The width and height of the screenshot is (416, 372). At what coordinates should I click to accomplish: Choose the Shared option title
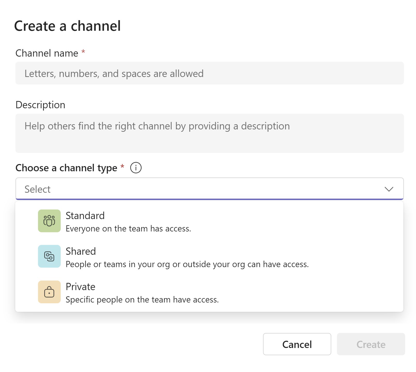(81, 251)
